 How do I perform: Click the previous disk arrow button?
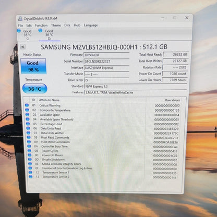[22, 46]
